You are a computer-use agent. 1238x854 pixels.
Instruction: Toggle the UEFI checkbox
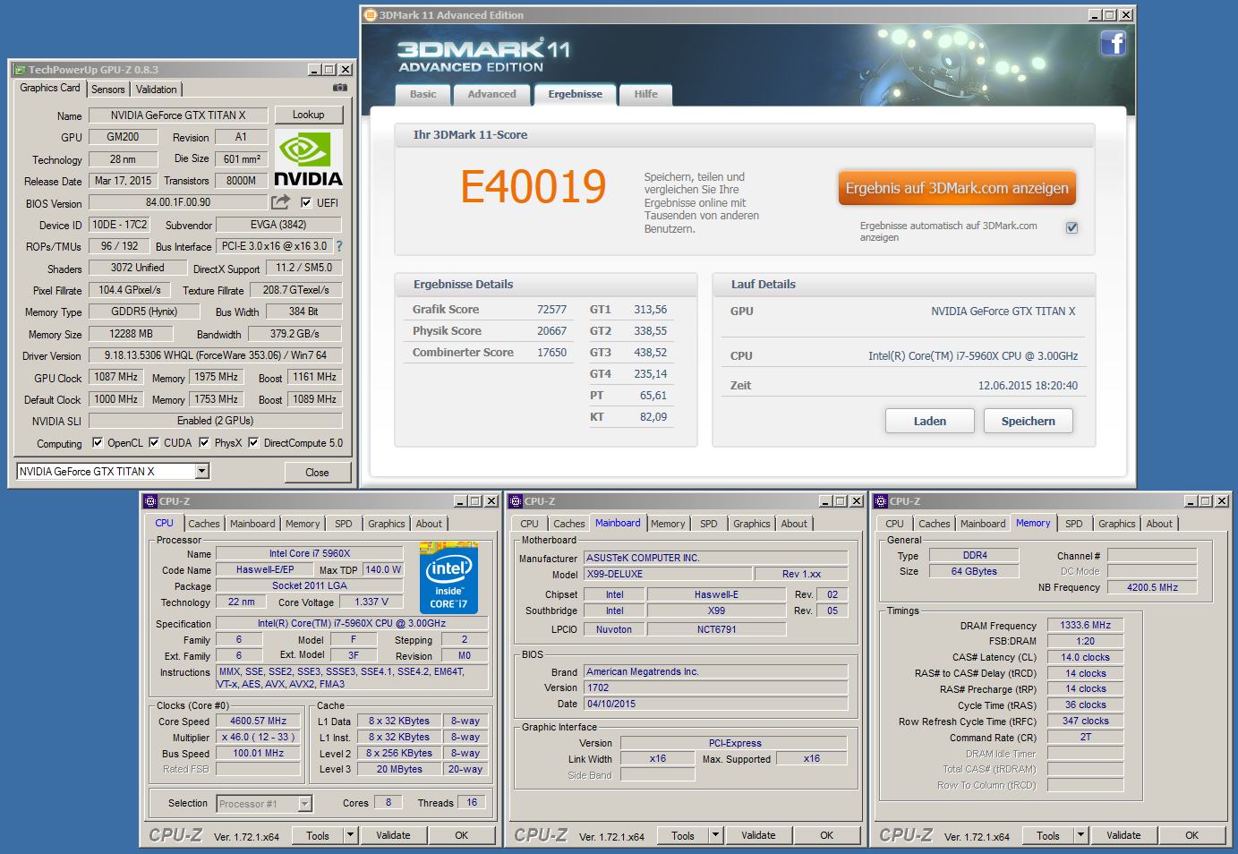[306, 203]
